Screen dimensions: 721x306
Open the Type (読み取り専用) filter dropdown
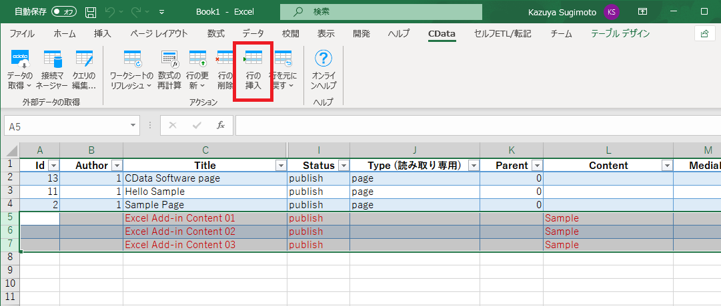point(473,166)
